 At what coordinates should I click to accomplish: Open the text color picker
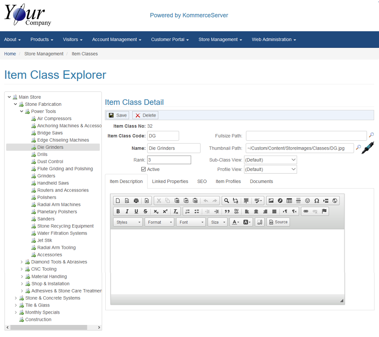click(235, 222)
